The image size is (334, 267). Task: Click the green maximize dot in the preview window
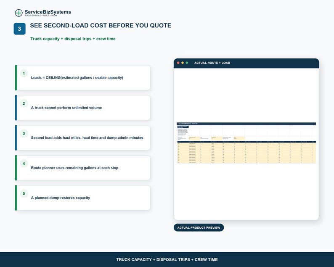tap(187, 63)
